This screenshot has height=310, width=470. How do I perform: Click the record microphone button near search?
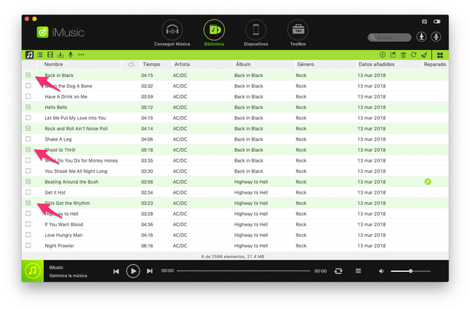pyautogui.click(x=436, y=37)
